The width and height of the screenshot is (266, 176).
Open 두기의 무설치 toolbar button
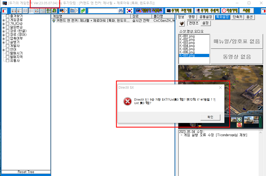click(207, 11)
